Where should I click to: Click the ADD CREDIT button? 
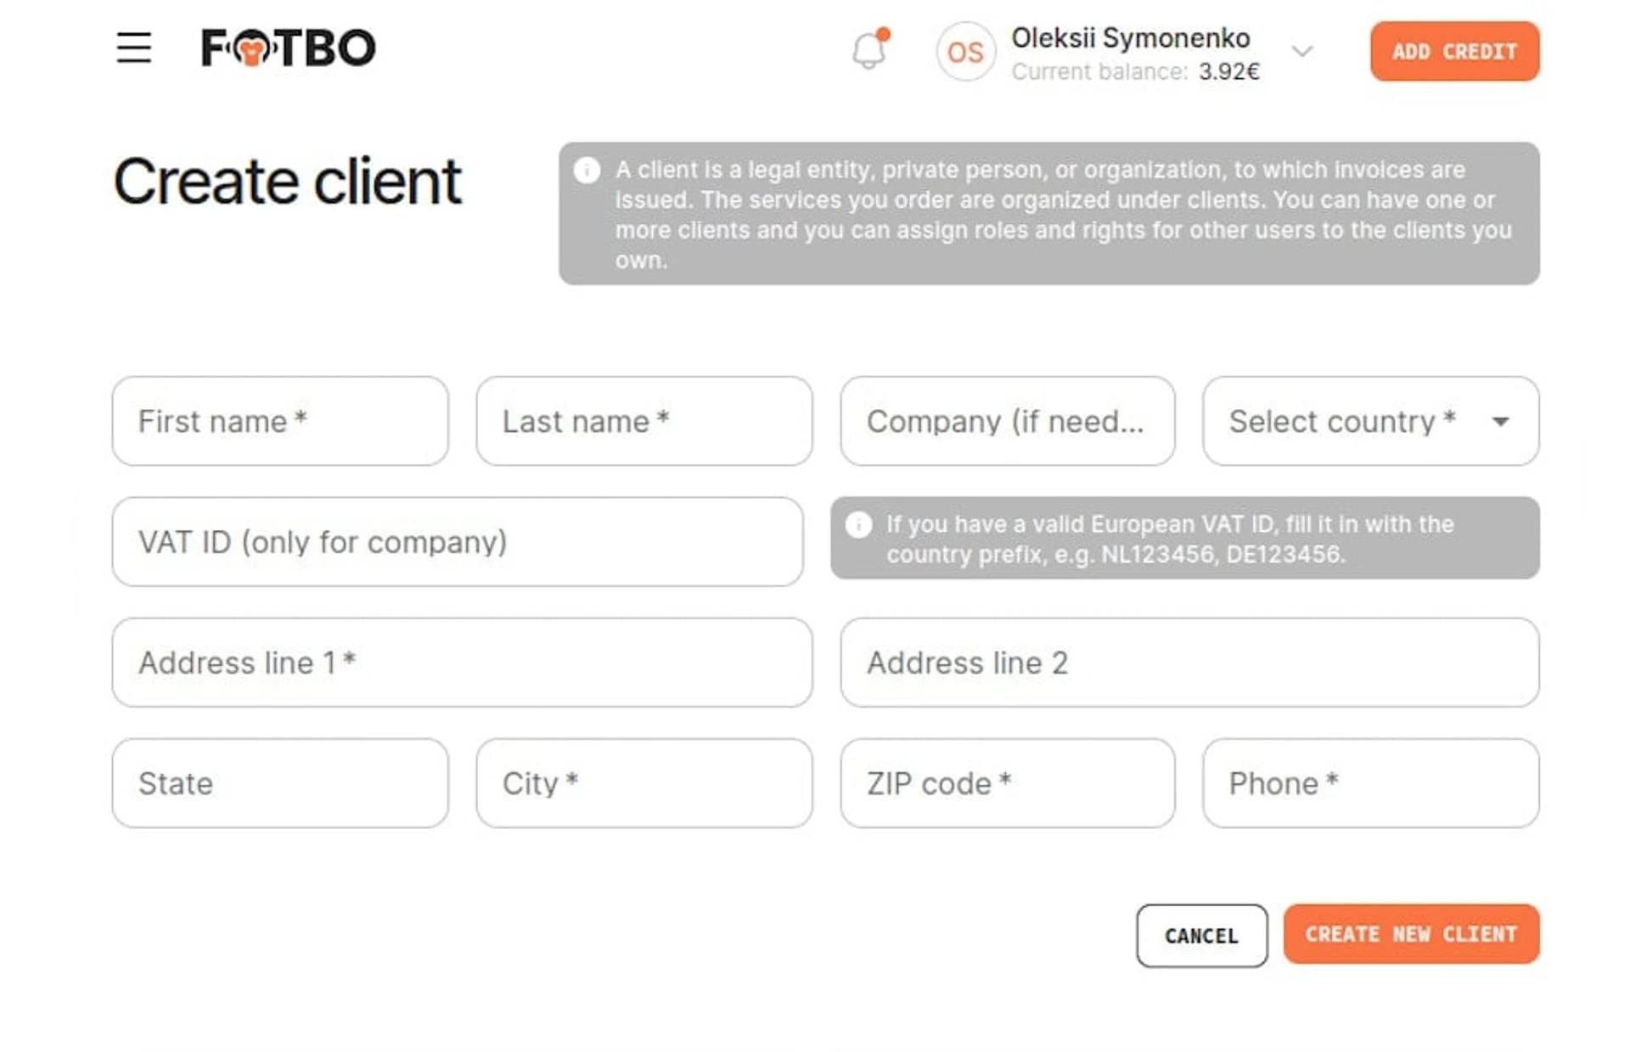click(x=1454, y=52)
